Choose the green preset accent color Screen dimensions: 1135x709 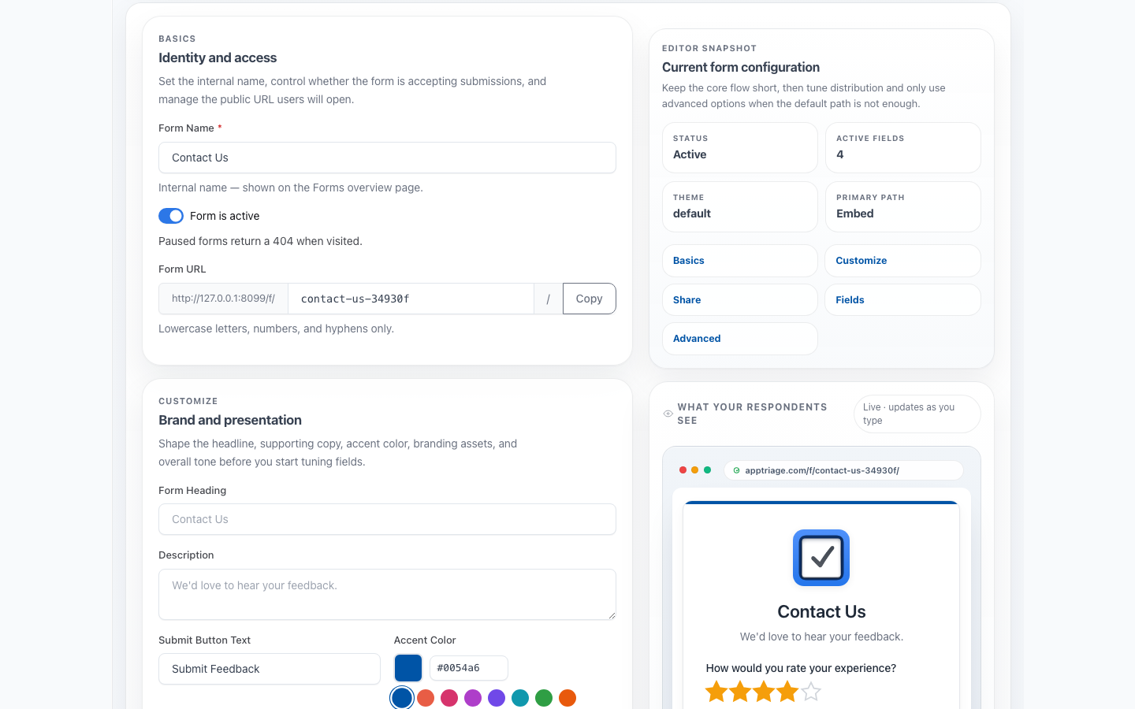pyautogui.click(x=544, y=698)
